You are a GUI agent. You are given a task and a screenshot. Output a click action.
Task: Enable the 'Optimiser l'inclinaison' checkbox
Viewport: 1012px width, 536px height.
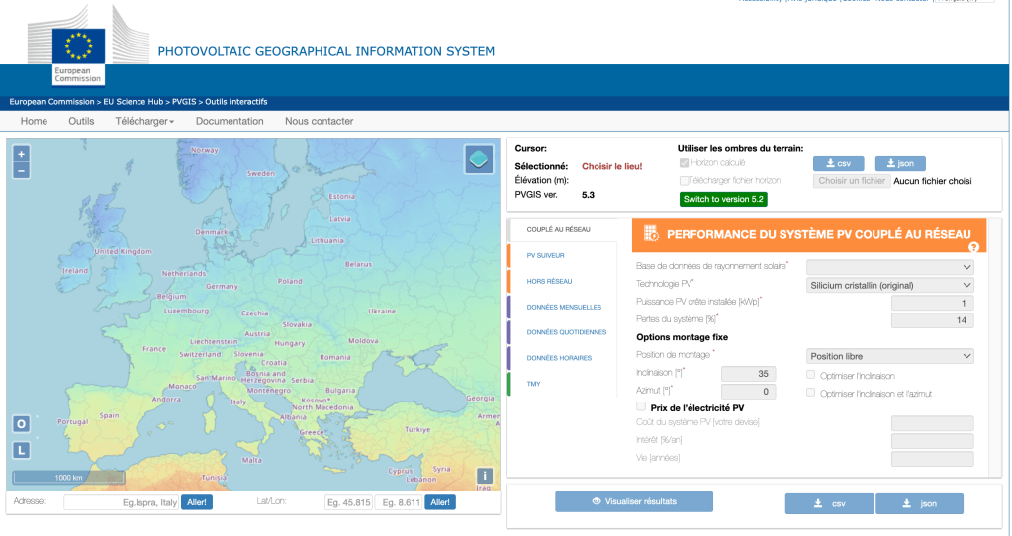tap(811, 374)
